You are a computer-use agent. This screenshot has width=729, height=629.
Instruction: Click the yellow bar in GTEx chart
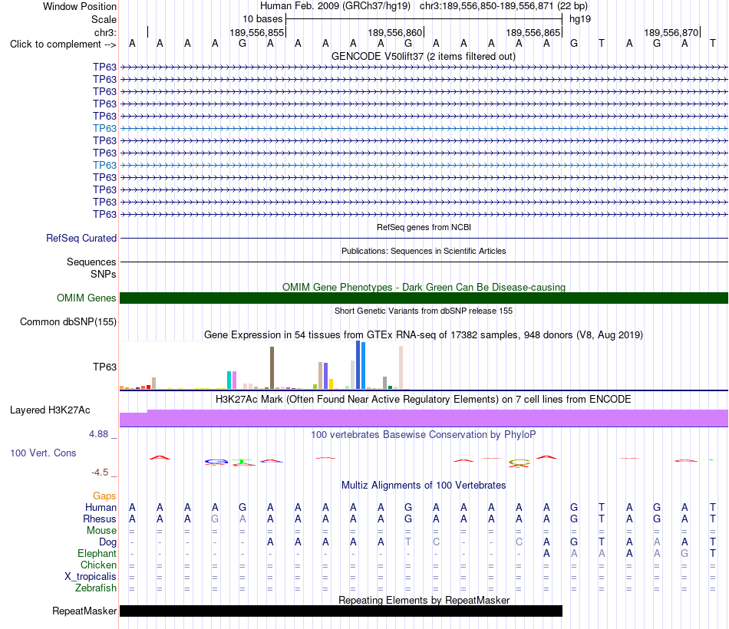tap(331, 384)
